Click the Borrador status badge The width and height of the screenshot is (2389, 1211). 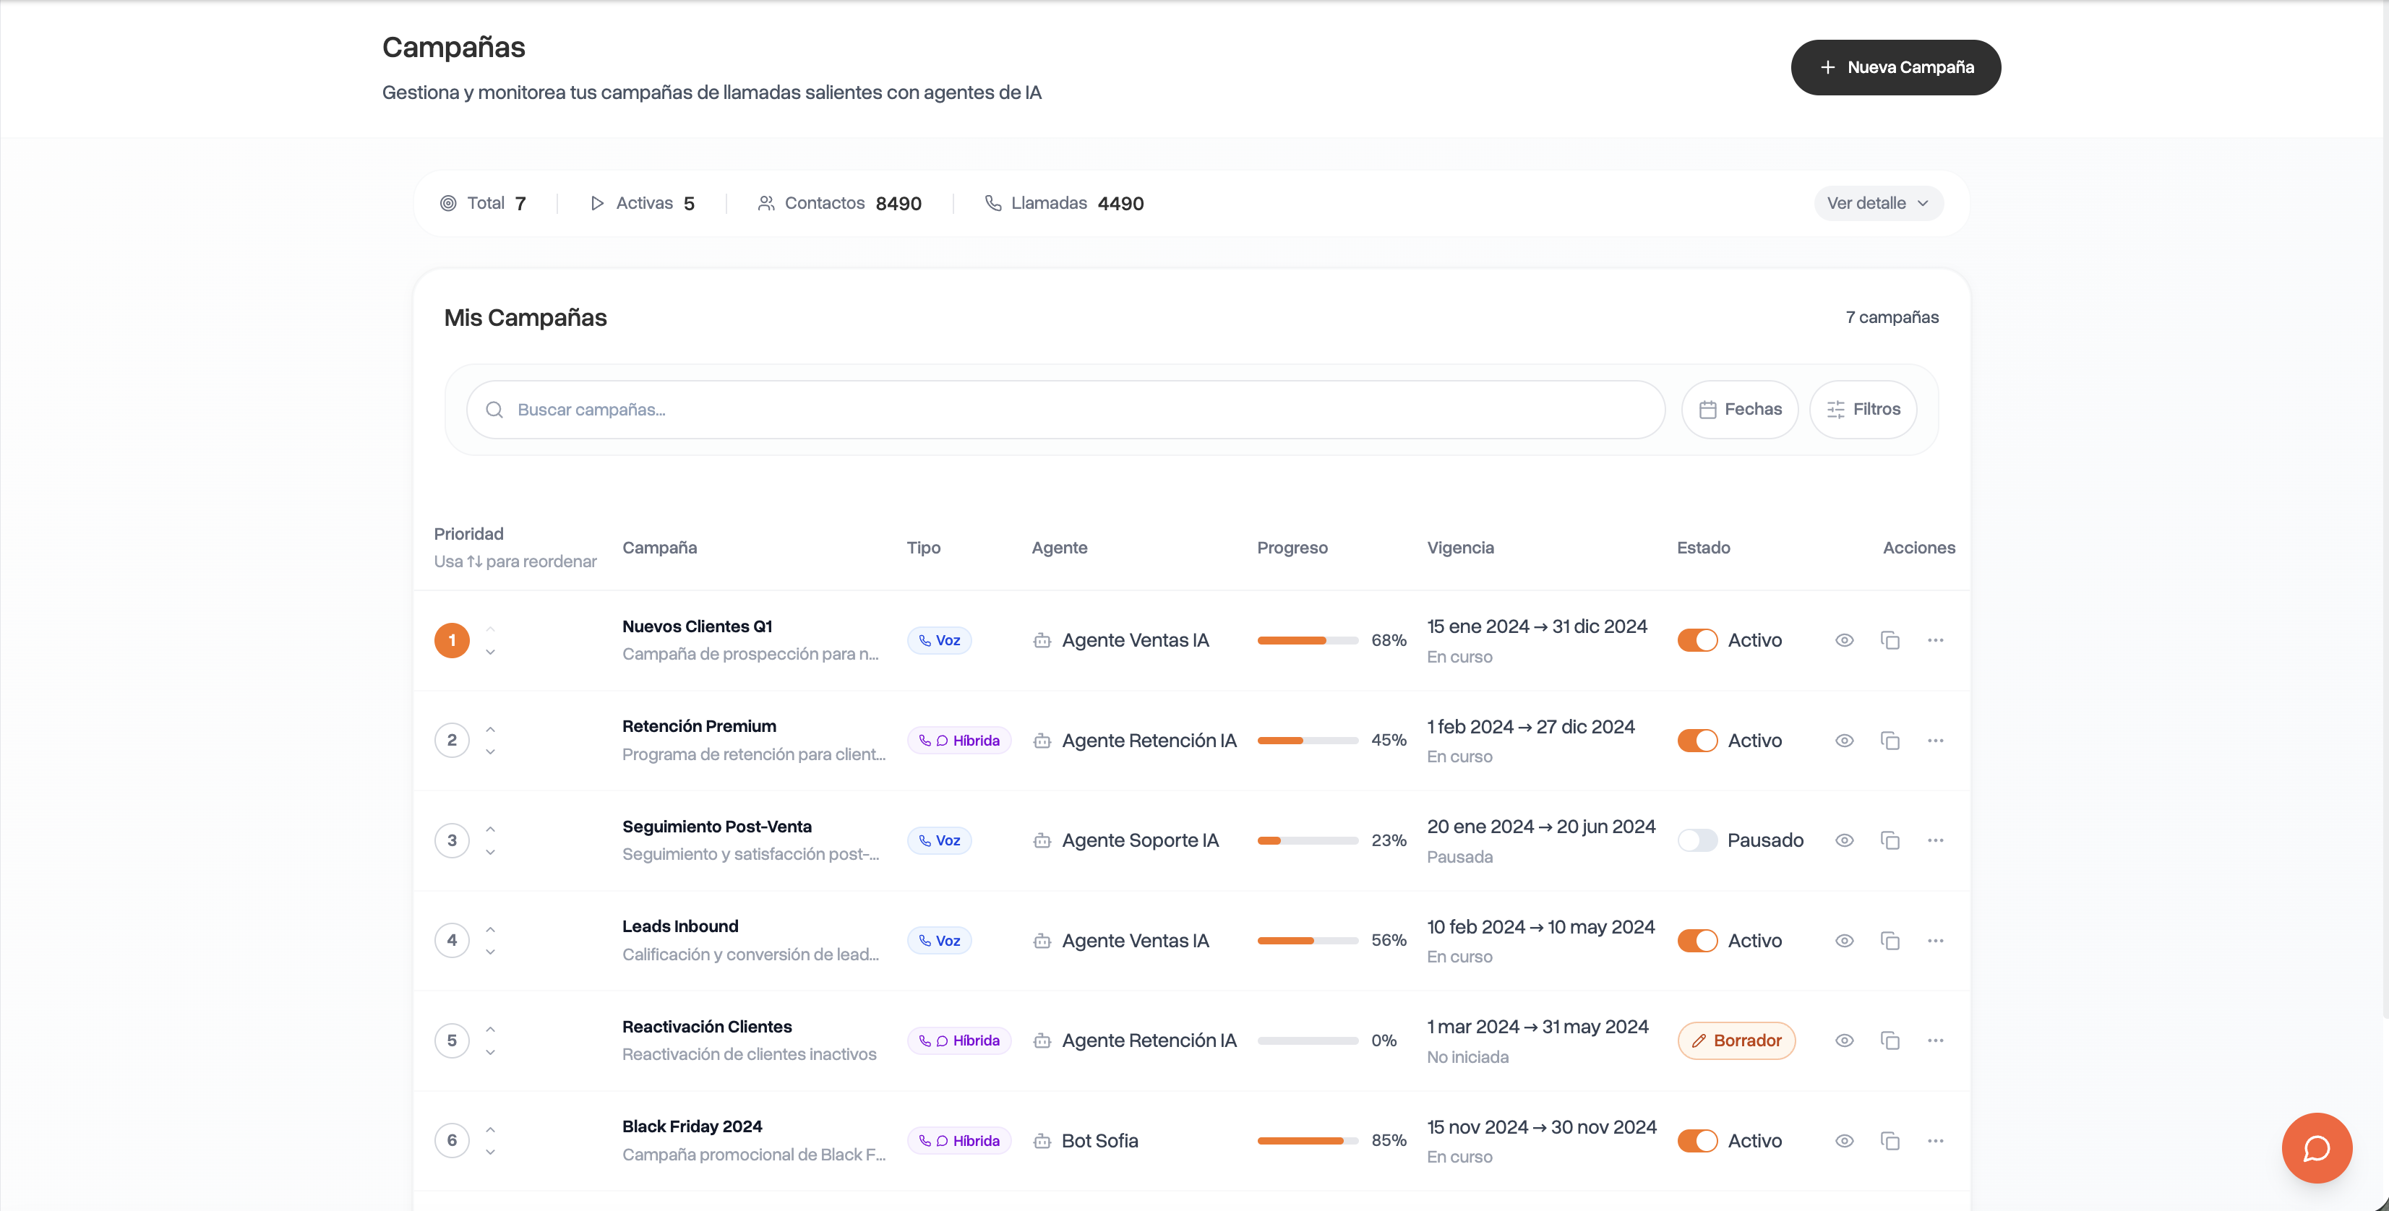[1736, 1040]
